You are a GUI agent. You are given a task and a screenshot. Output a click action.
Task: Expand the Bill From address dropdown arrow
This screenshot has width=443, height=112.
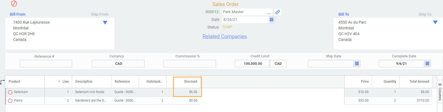coord(105,23)
